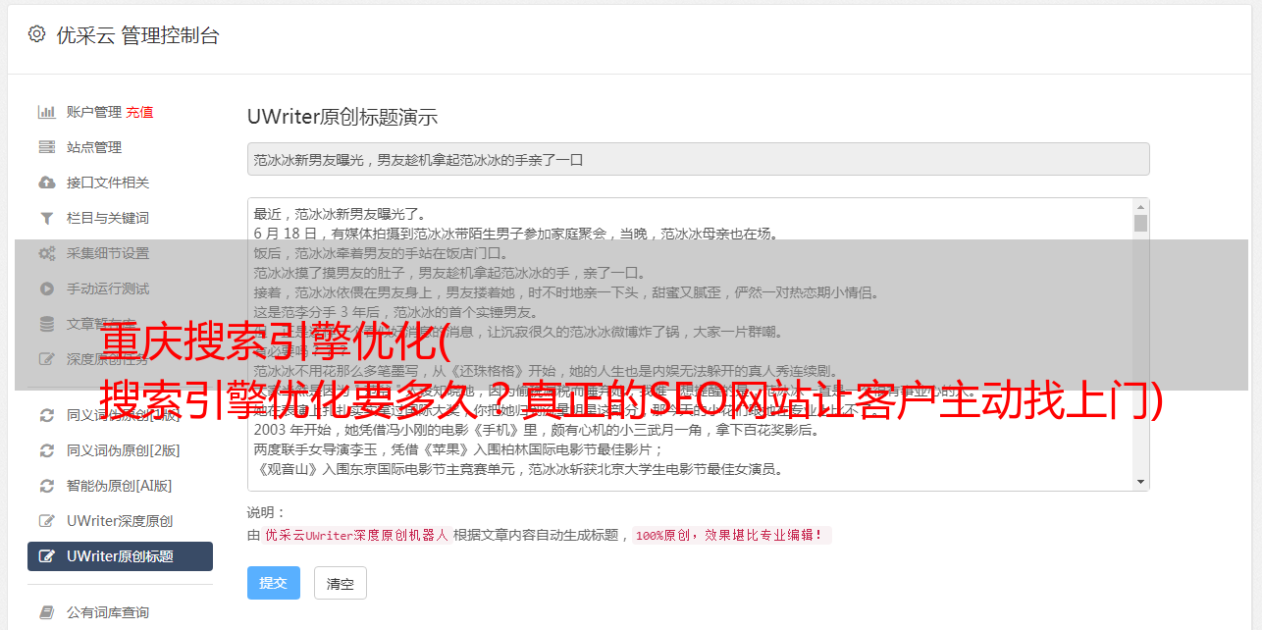This screenshot has width=1262, height=630.
Task: Click the book icon for 公有词库查询
Action: (x=46, y=612)
